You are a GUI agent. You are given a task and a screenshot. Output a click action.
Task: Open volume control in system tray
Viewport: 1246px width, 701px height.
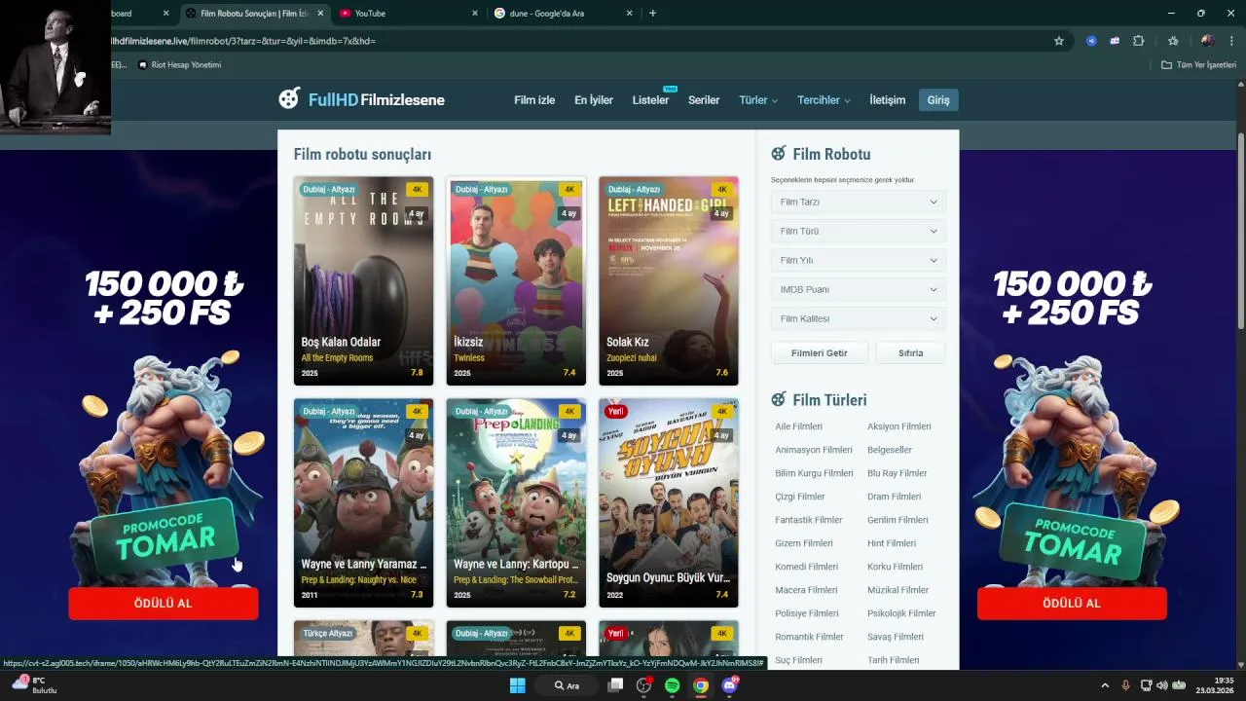click(x=1162, y=685)
